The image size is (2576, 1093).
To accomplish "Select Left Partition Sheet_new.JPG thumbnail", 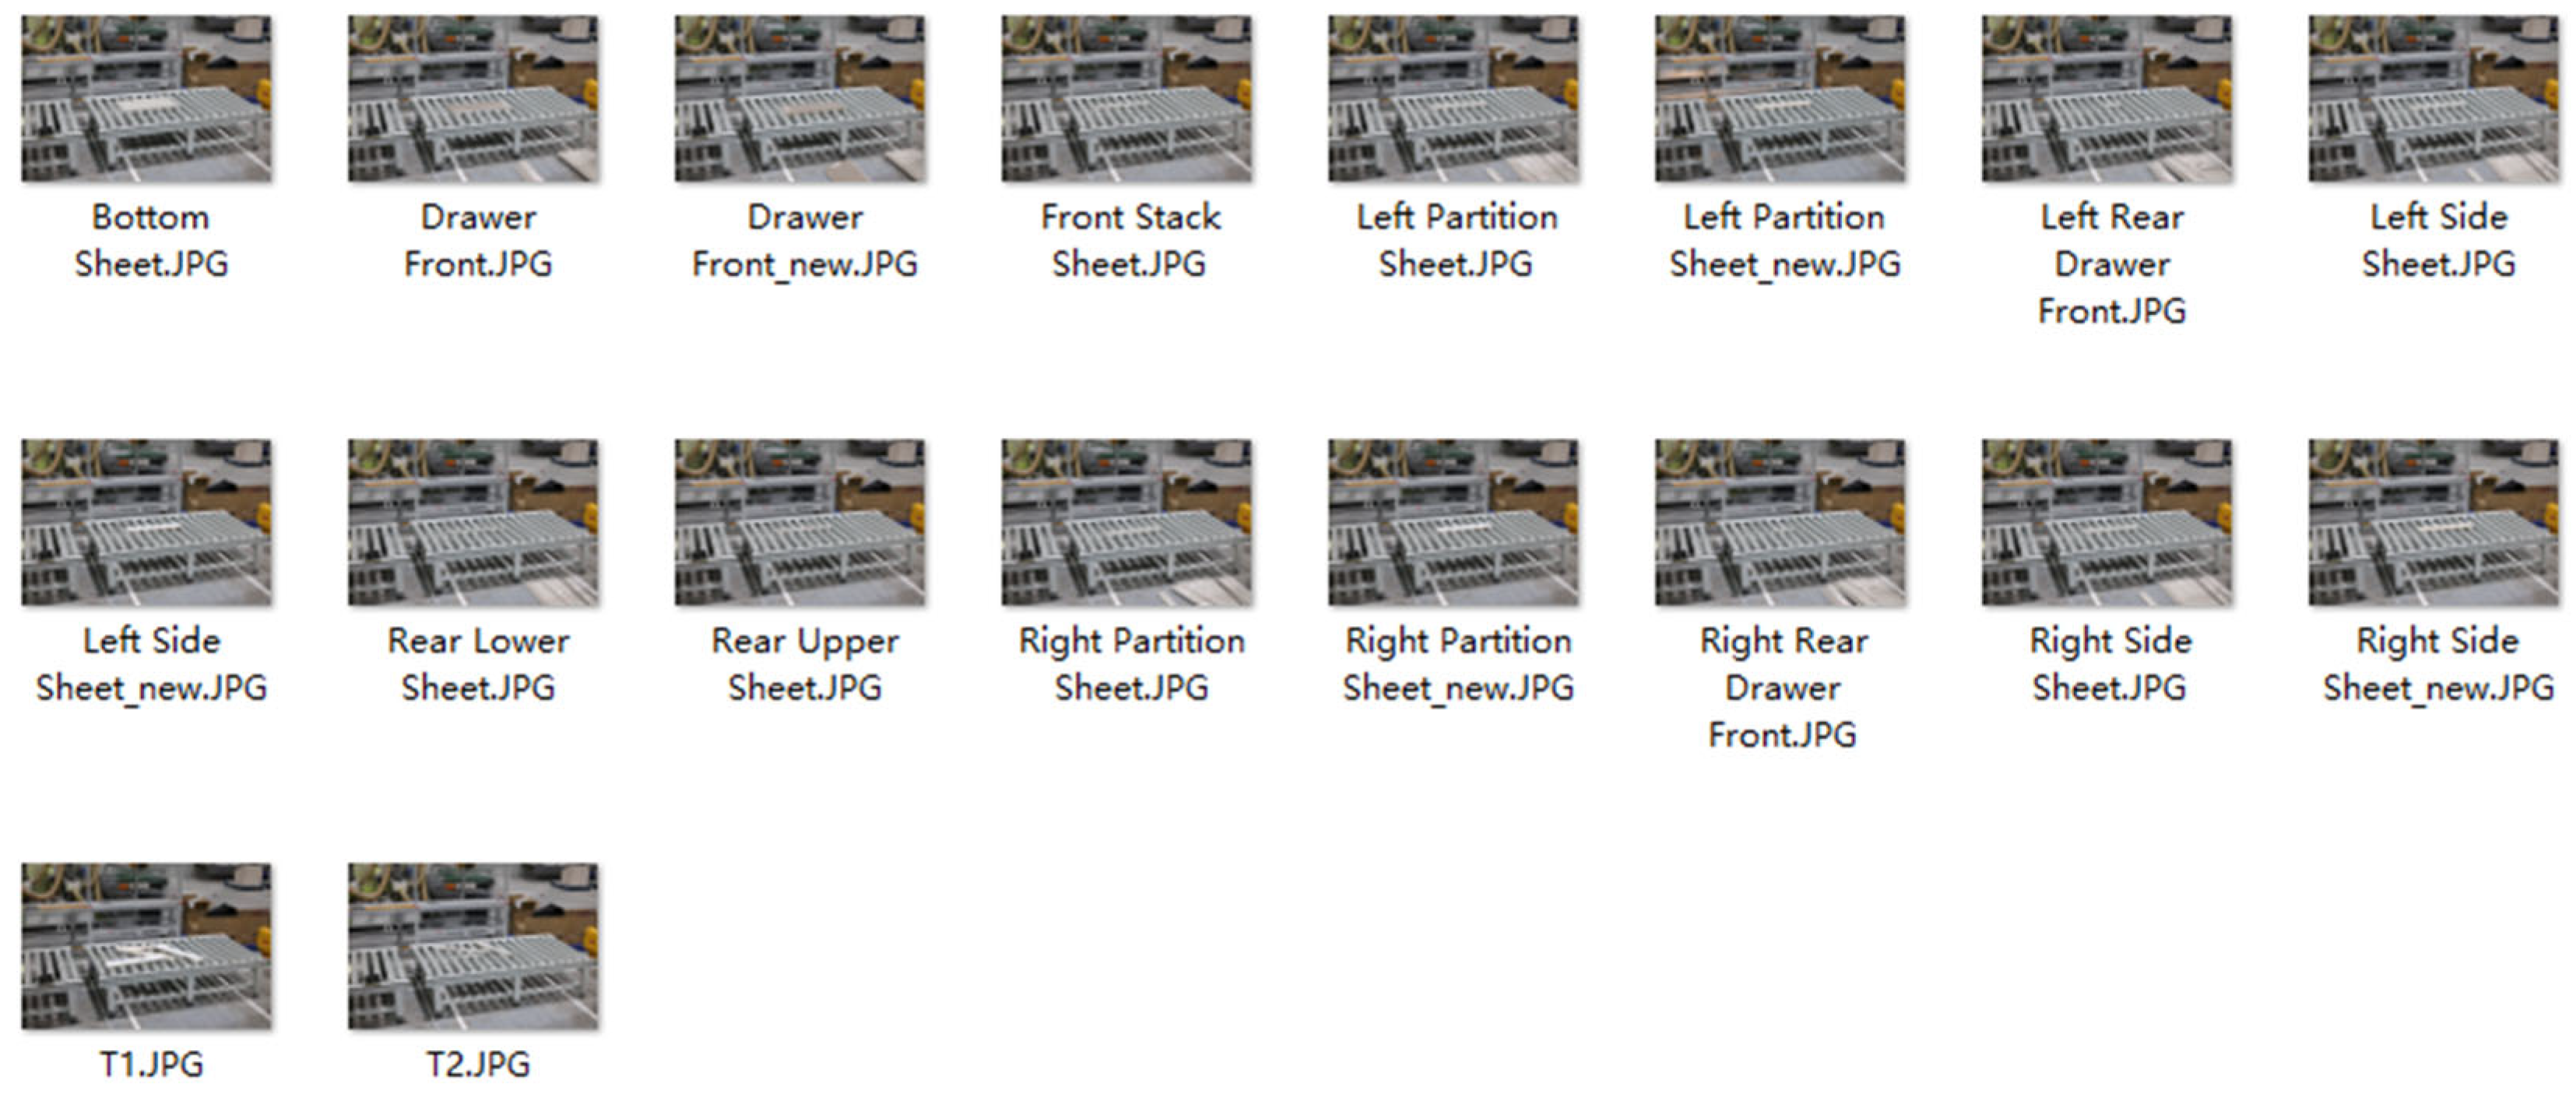I will (x=1780, y=98).
